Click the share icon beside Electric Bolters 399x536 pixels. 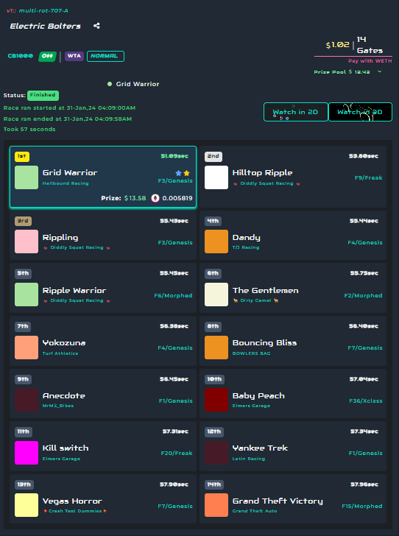(96, 26)
